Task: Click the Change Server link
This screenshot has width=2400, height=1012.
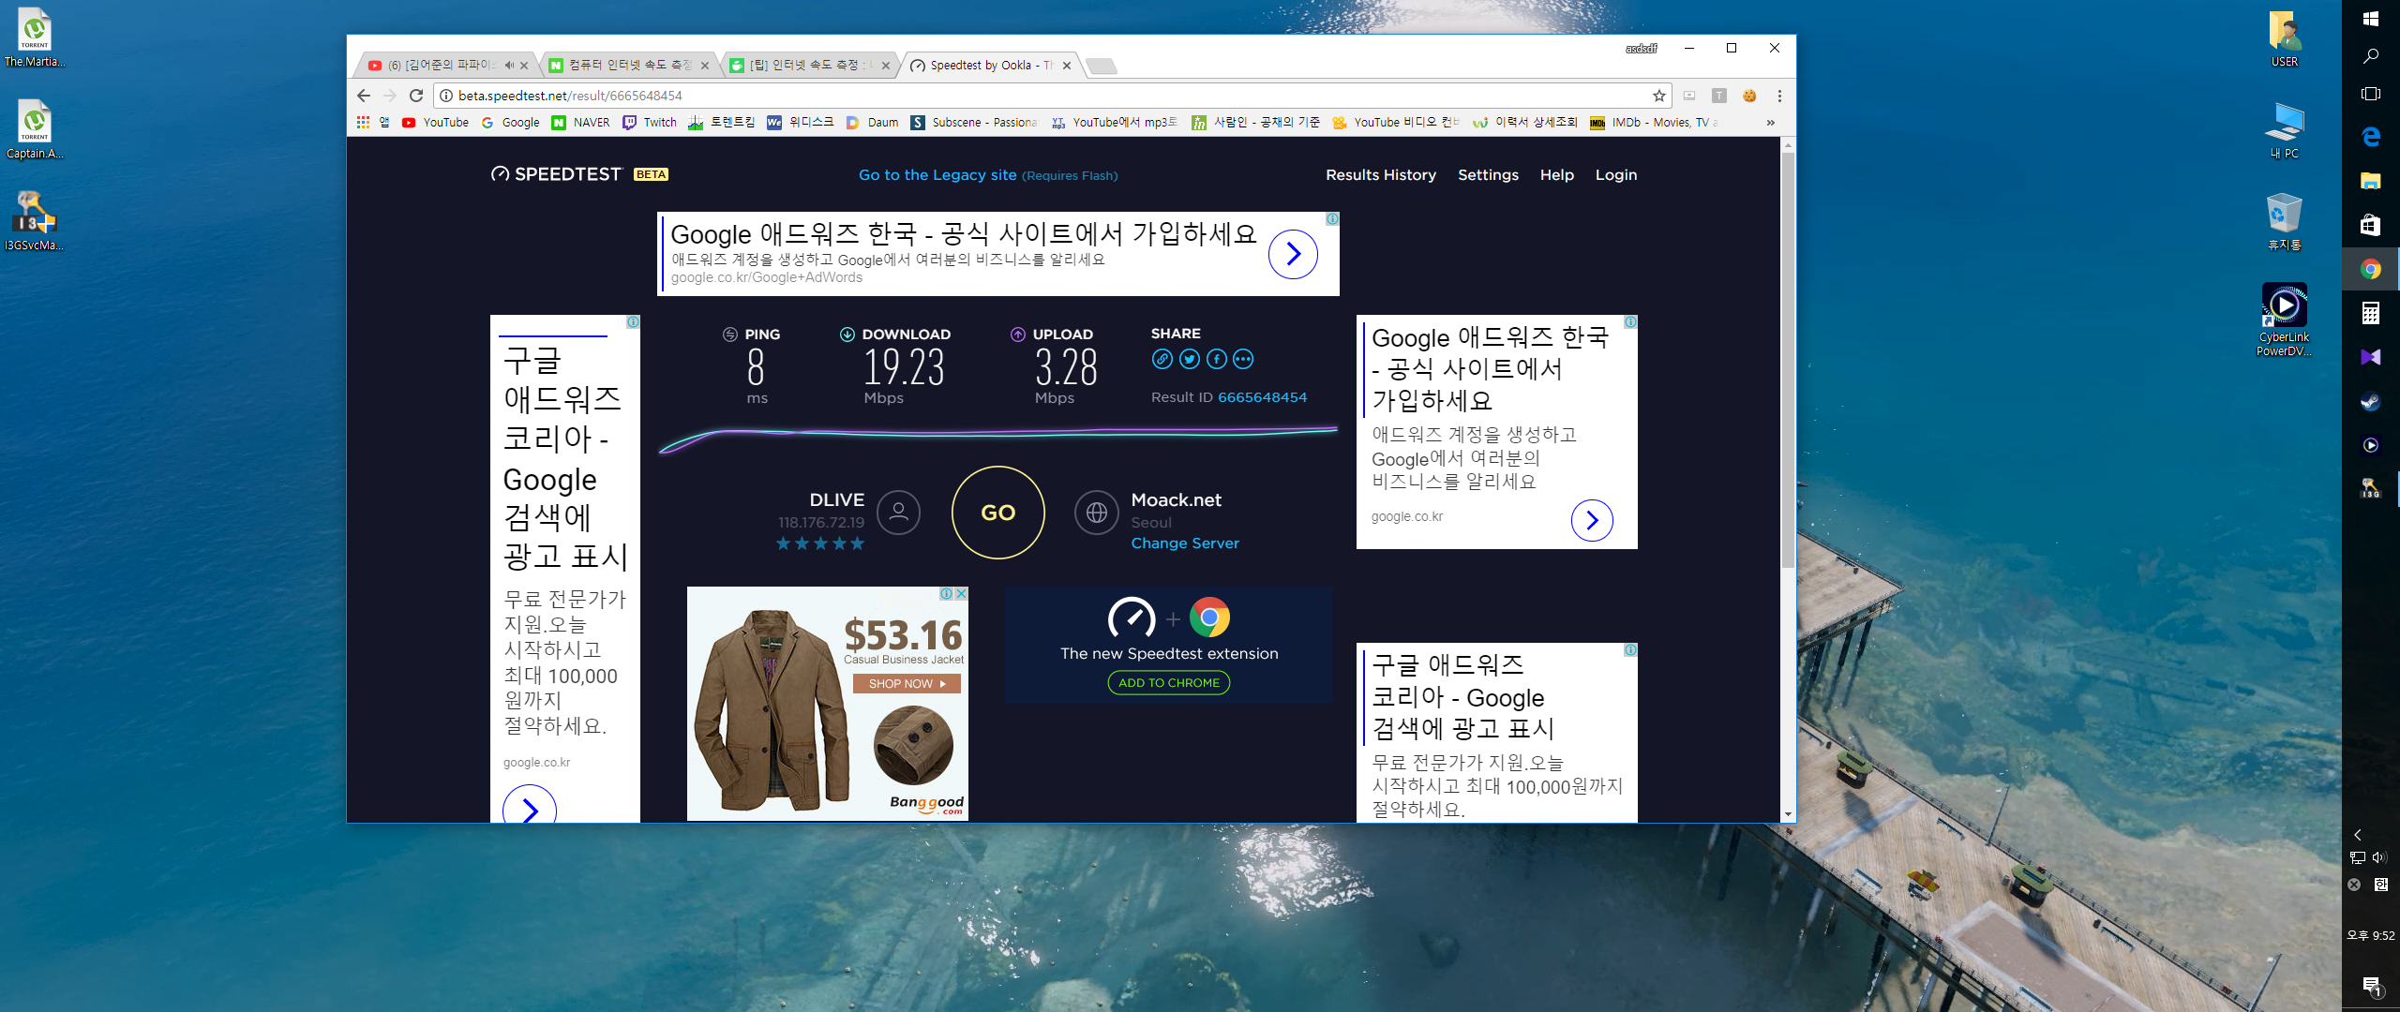Action: tap(1184, 543)
